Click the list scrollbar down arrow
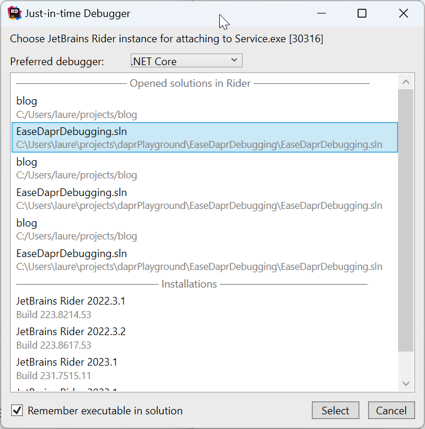The height and width of the screenshot is (429, 425). [x=406, y=384]
